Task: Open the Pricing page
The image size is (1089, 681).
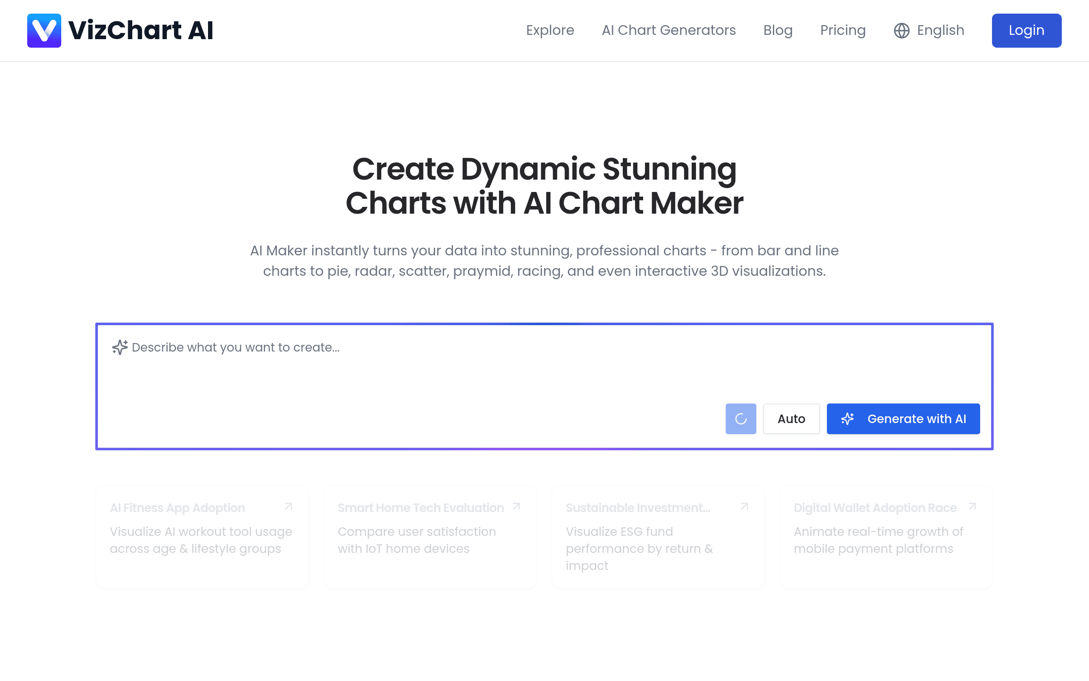Action: pyautogui.click(x=843, y=30)
